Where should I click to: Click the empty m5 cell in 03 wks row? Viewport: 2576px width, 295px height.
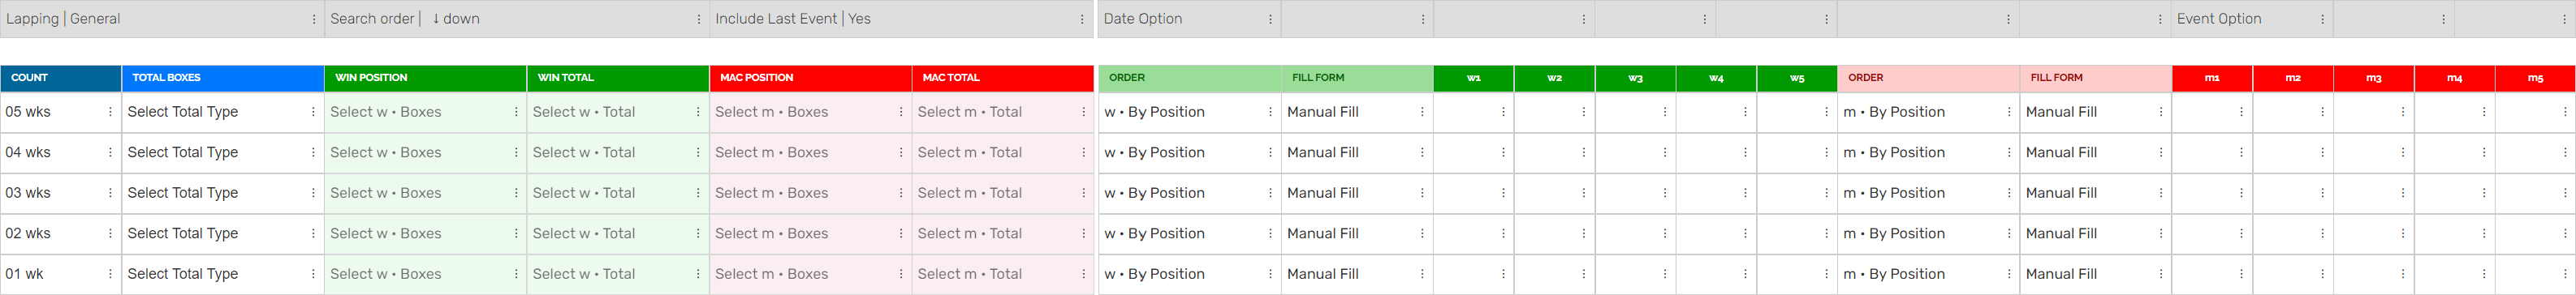coord(2535,194)
